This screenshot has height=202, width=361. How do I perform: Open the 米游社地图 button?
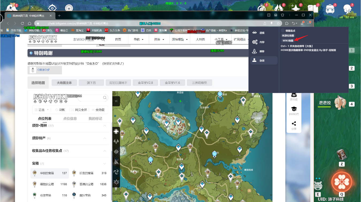(x=288, y=35)
